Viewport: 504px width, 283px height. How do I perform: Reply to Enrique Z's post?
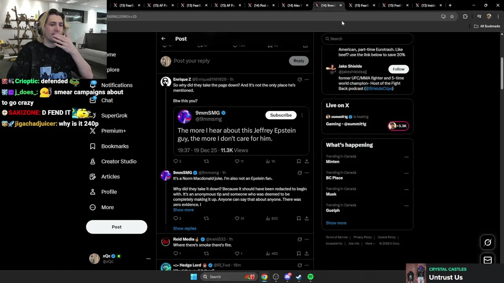pos(176,161)
